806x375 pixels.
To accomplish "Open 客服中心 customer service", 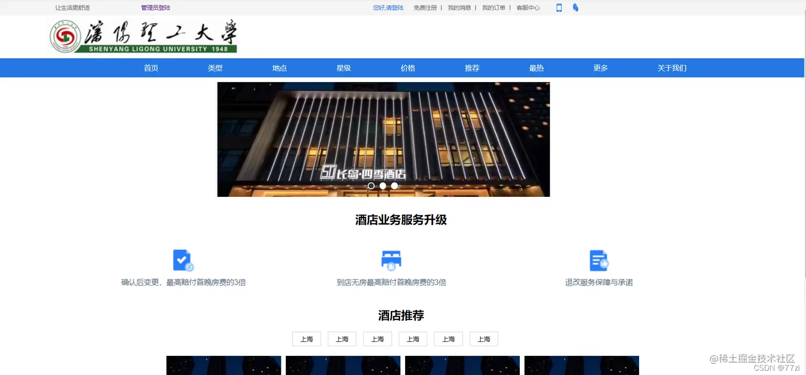I will pos(528,7).
